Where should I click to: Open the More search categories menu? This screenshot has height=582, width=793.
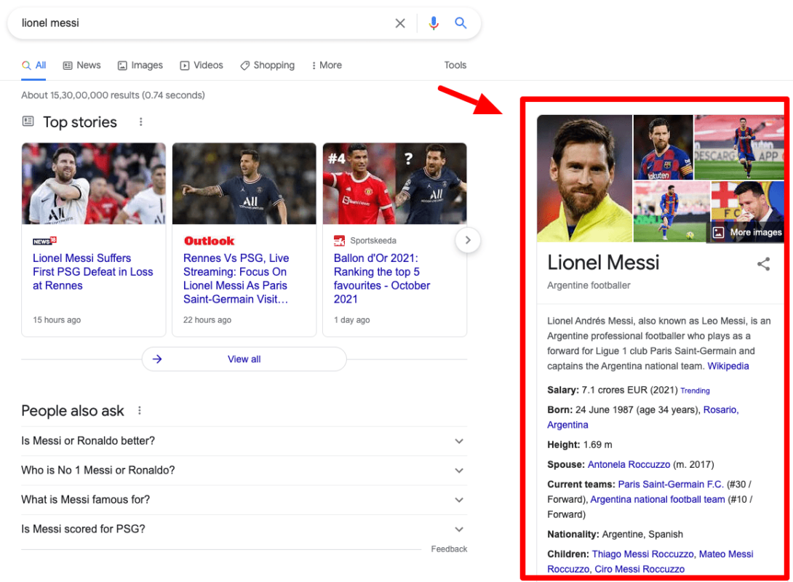coord(327,65)
